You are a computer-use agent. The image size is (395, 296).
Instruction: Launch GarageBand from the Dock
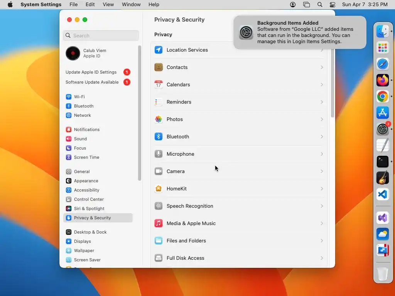click(382, 178)
